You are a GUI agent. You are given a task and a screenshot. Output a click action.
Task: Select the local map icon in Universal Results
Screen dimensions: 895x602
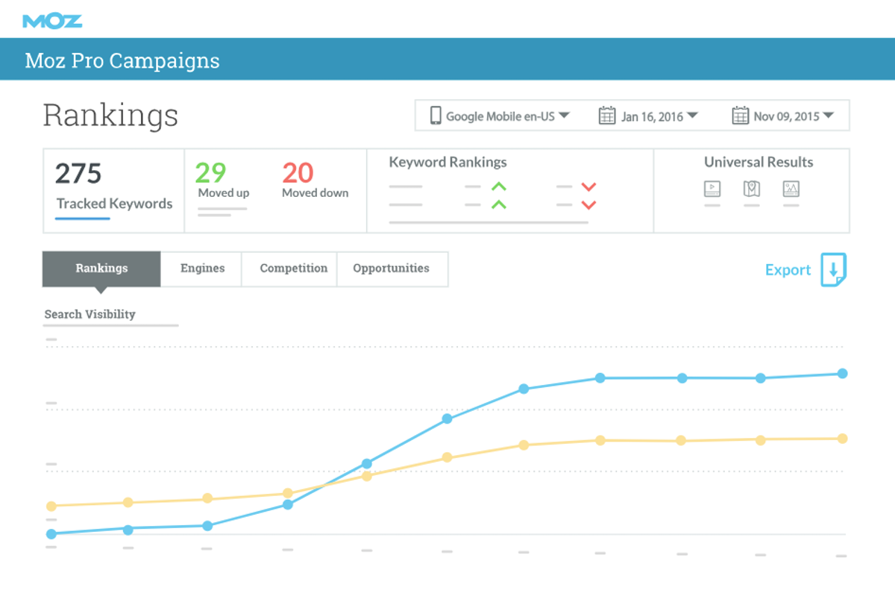pyautogui.click(x=751, y=189)
